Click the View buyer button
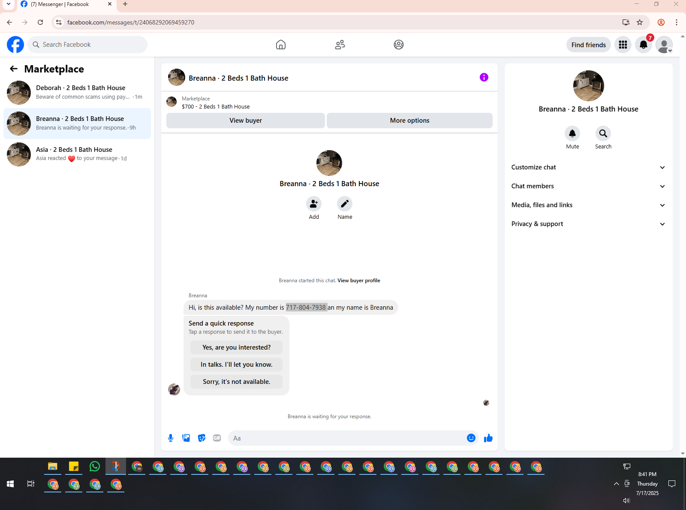686x510 pixels. point(246,121)
